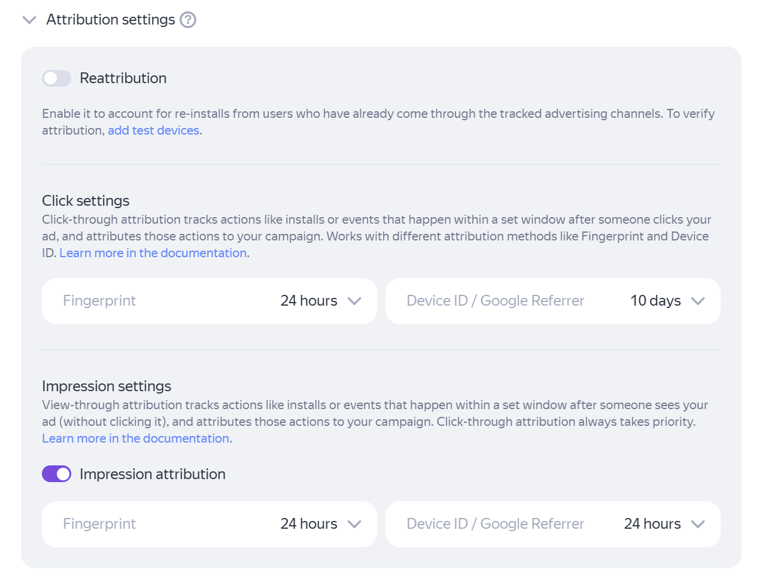Disable the Impression attribution toggle
The height and width of the screenshot is (579, 759).
click(56, 474)
